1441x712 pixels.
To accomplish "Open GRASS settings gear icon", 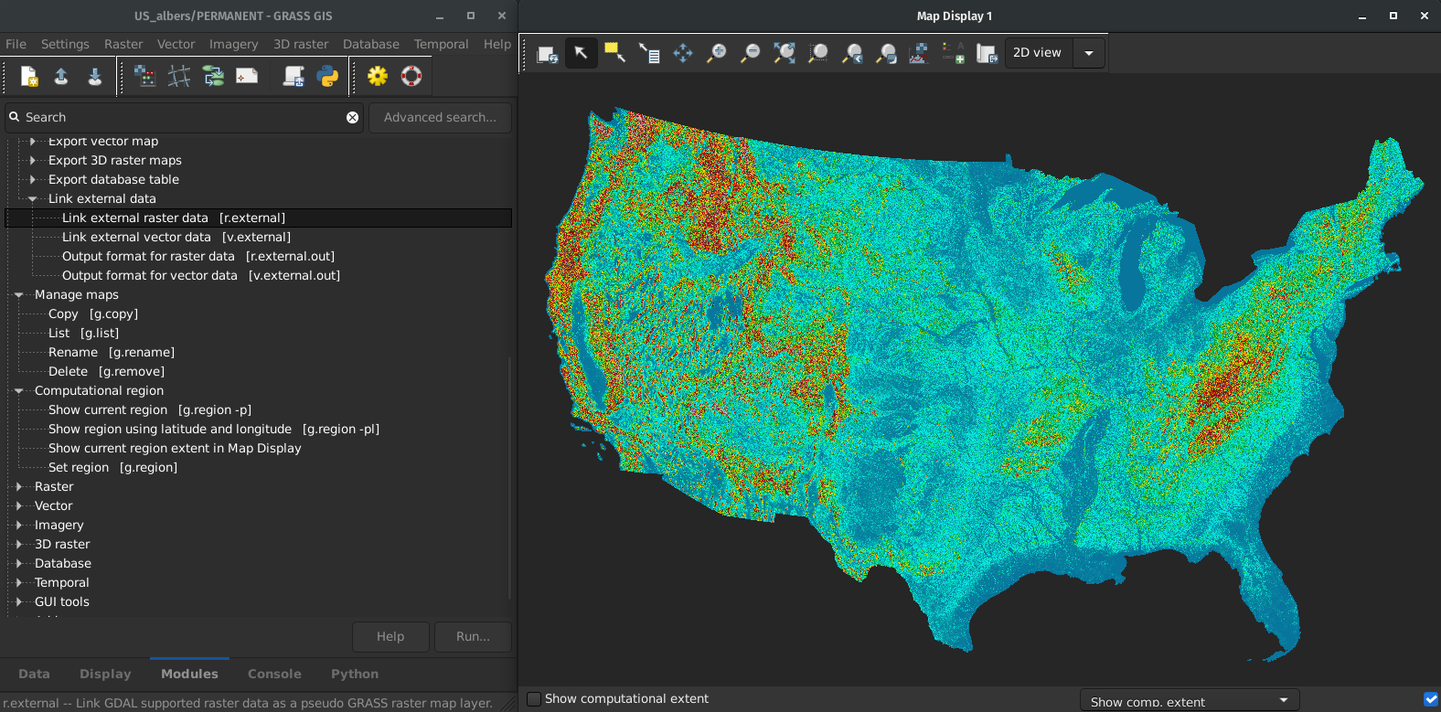I will 378,77.
